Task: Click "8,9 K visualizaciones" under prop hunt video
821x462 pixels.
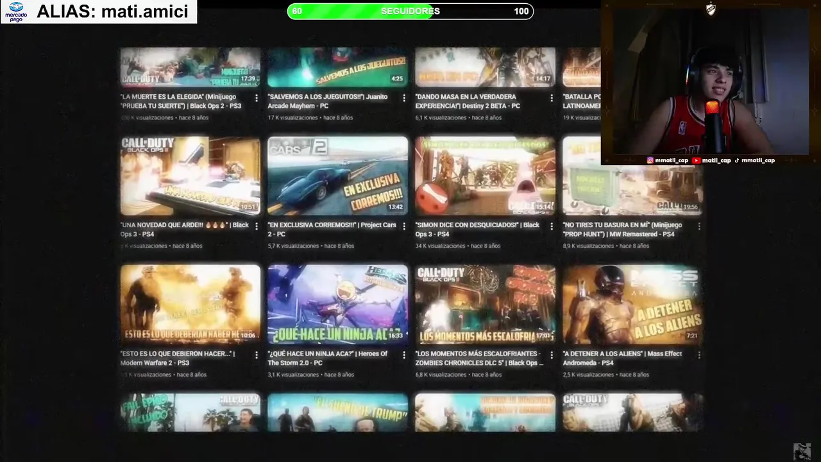Action: [x=589, y=246]
